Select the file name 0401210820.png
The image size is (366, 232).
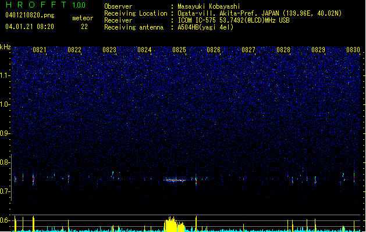[30, 15]
